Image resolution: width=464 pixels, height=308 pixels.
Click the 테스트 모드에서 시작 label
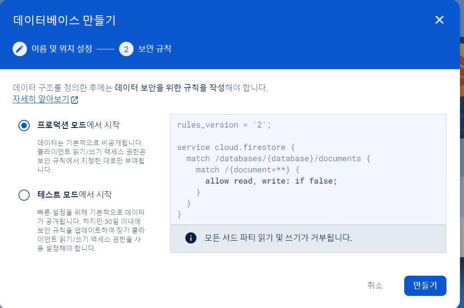tap(75, 194)
